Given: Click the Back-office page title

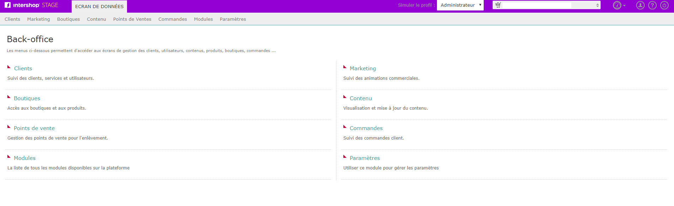Looking at the screenshot, I should tap(30, 39).
